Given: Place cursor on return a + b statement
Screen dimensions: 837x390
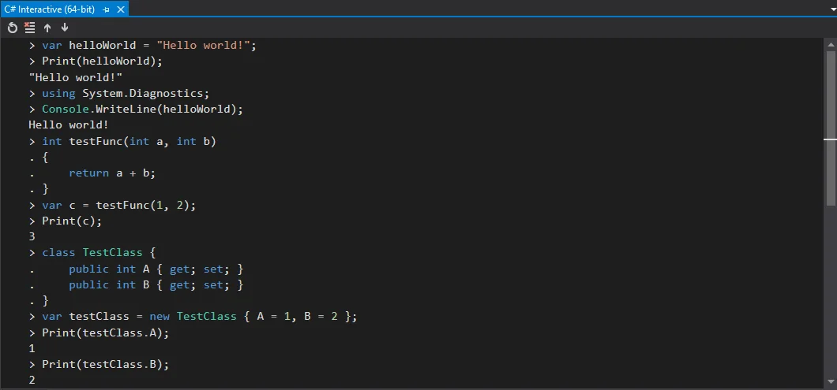Looking at the screenshot, I should (107, 173).
